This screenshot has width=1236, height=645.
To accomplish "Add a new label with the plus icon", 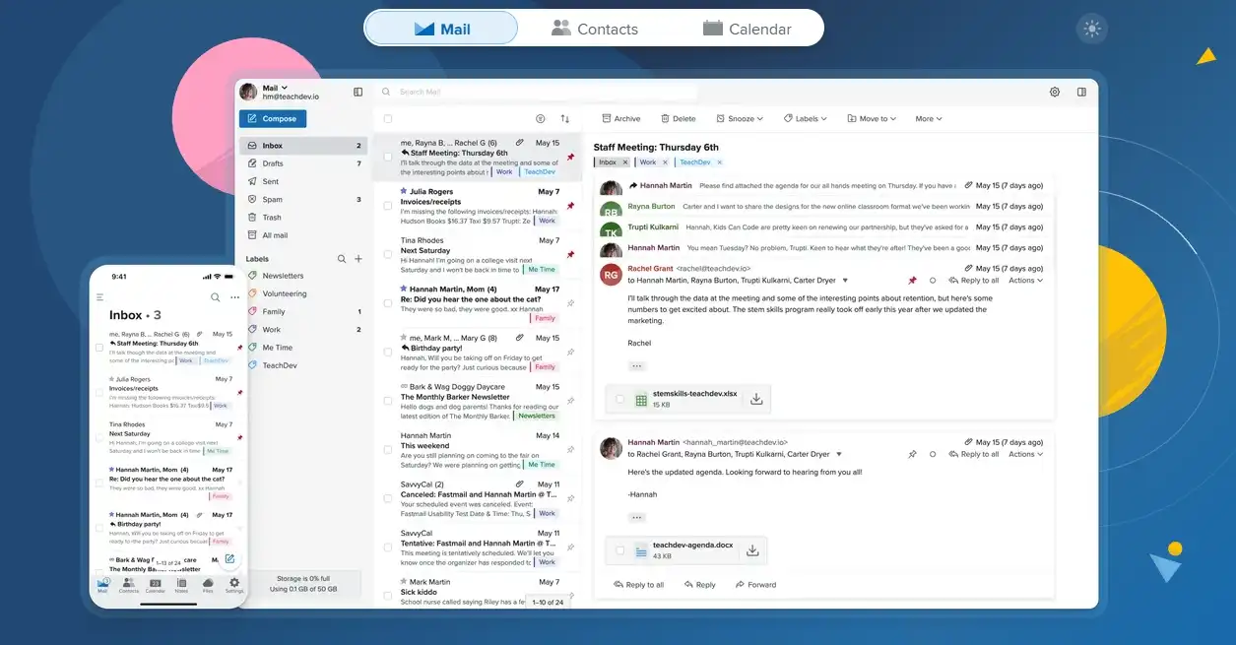I will pos(358,259).
